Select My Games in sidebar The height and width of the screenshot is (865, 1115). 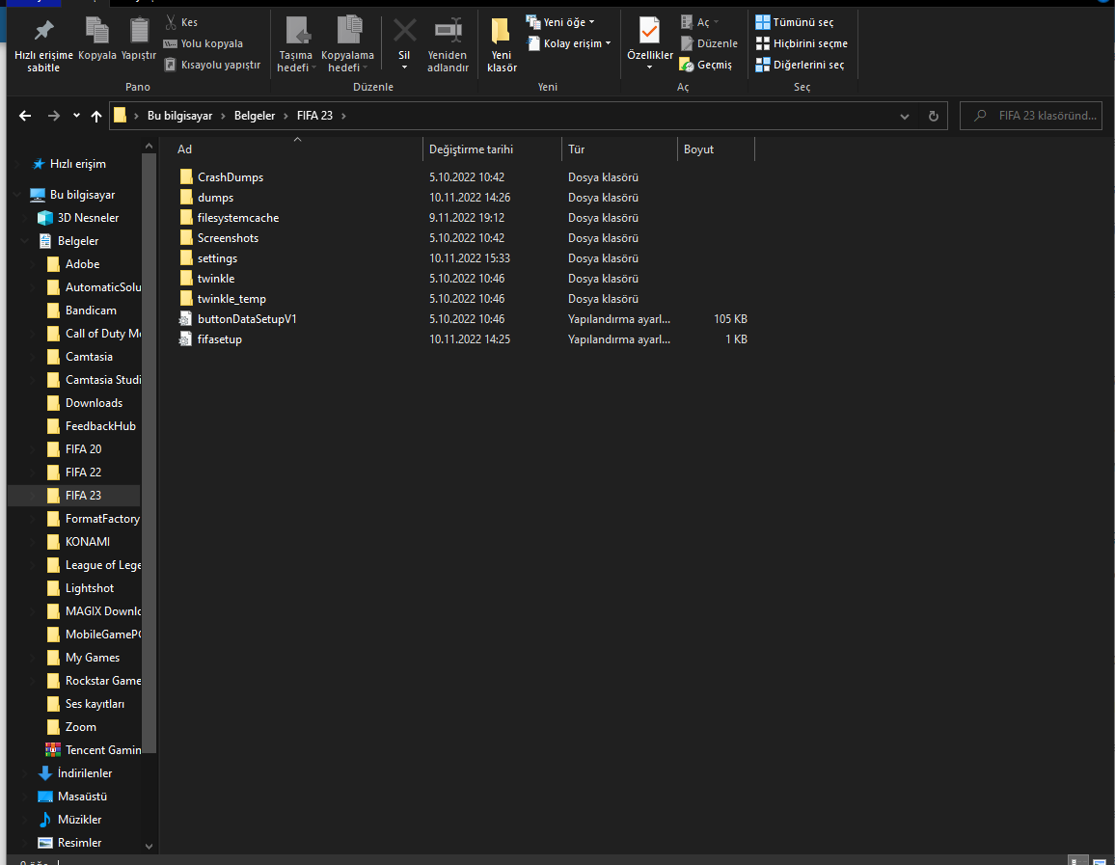point(93,658)
